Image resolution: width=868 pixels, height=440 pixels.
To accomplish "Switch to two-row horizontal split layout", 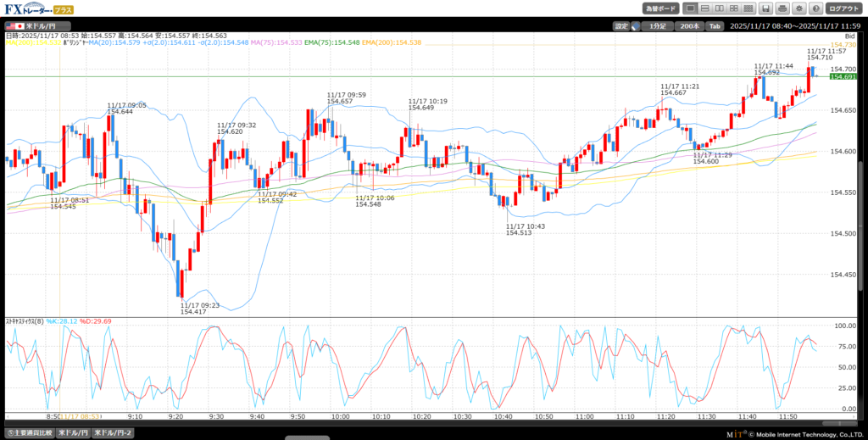I will tap(705, 8).
